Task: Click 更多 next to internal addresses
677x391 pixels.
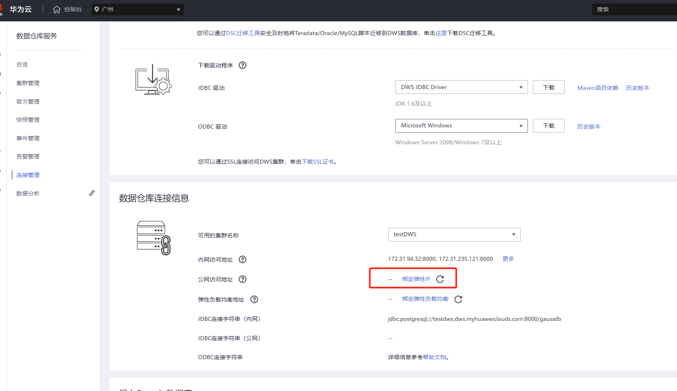Action: point(508,259)
